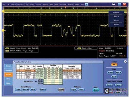
Task: Click the blue minimize icon beside Tek logo
Action: [120, 4]
